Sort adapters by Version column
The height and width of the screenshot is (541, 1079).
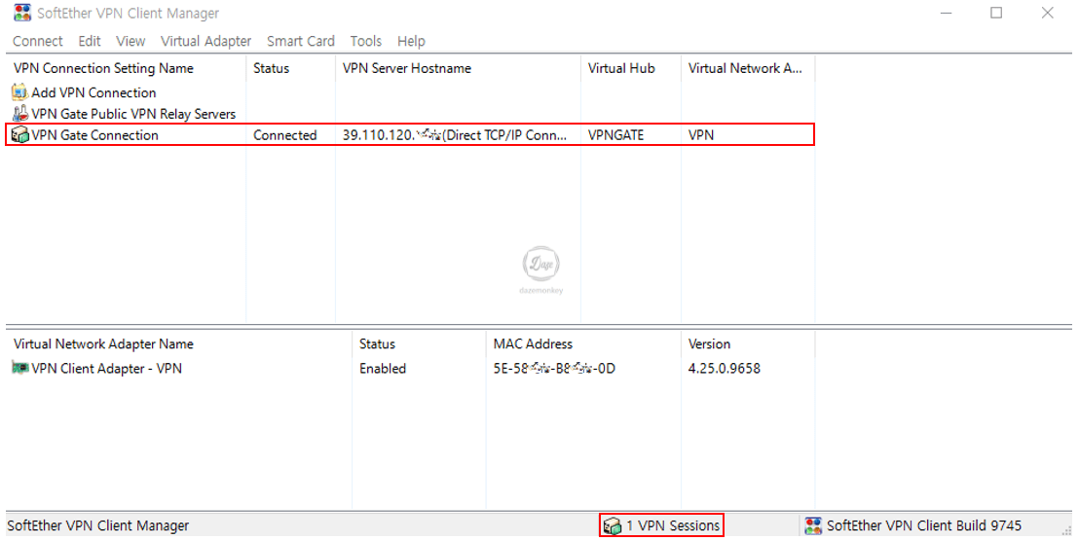point(748,343)
